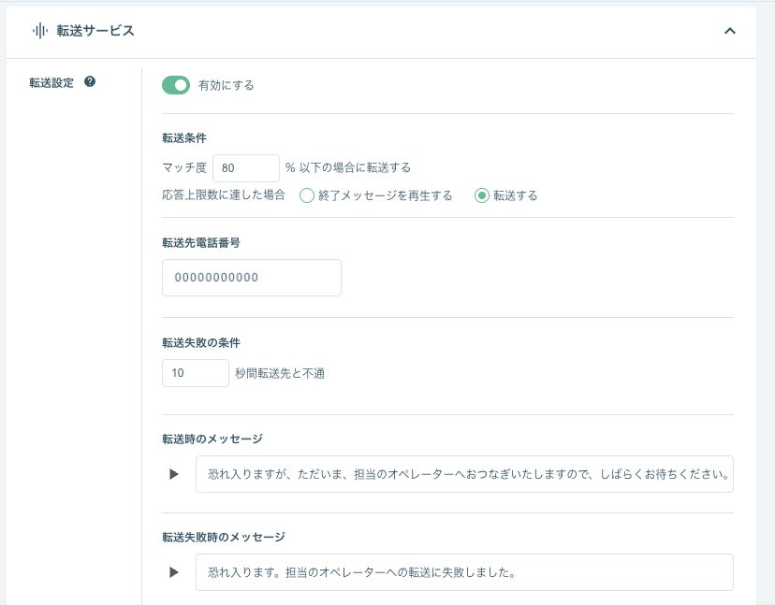The image size is (775, 605).
Task: Select the 終了メッセージを再生する radio option
Action: point(306,195)
